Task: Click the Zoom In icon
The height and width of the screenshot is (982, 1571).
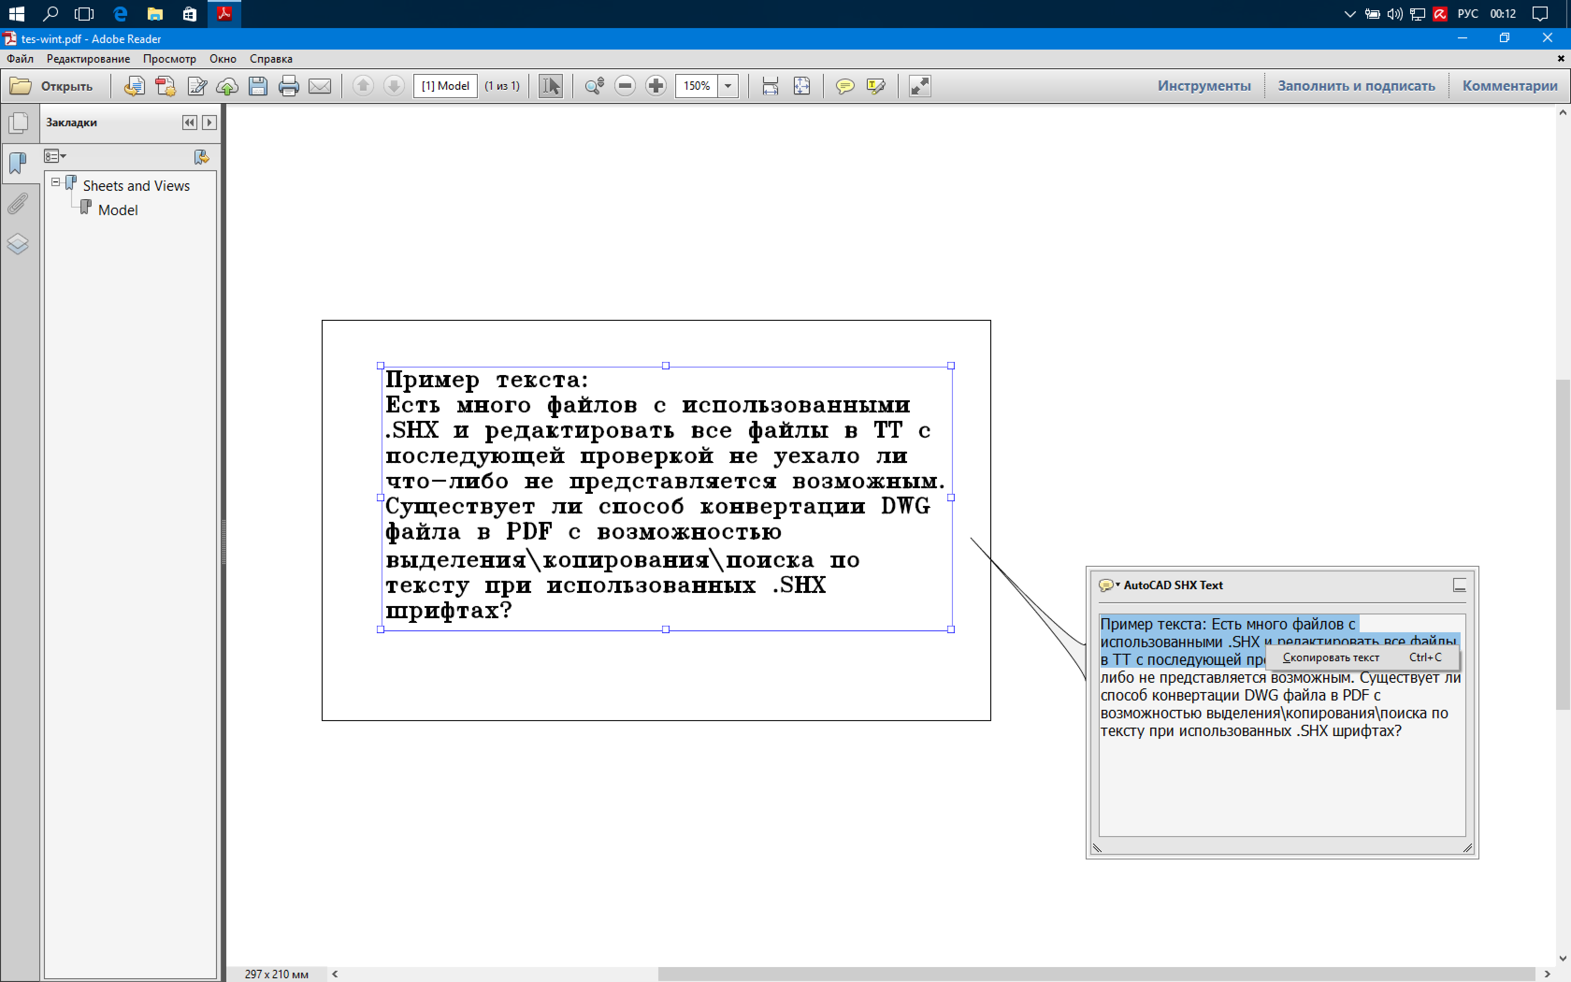Action: [655, 85]
